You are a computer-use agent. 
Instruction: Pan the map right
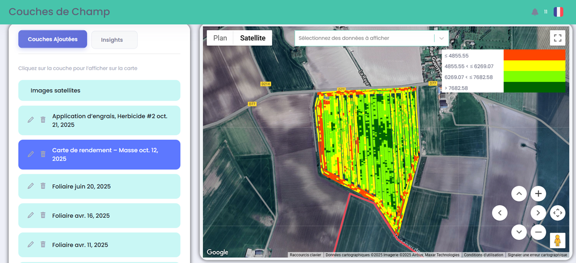pyautogui.click(x=538, y=213)
